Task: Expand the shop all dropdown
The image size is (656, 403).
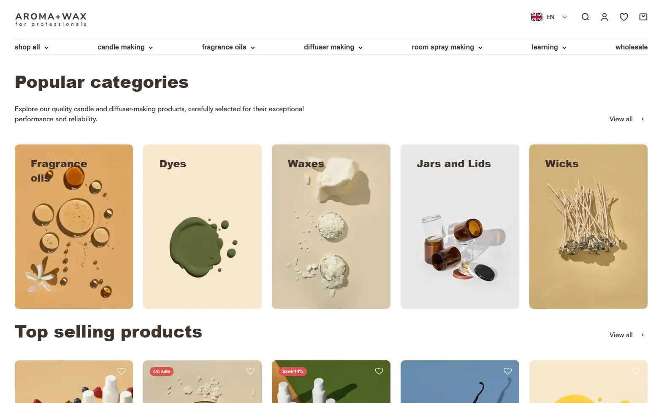Action: (x=32, y=47)
